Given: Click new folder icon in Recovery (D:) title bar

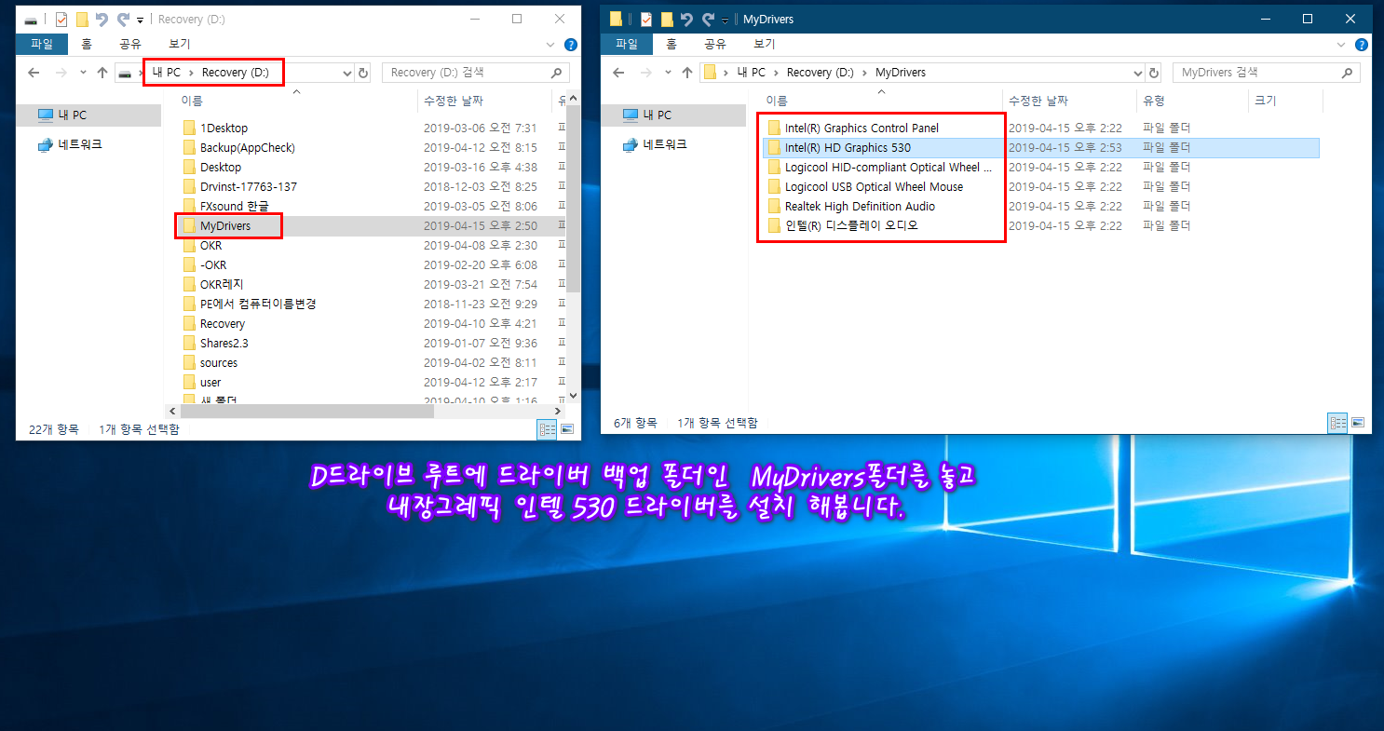Looking at the screenshot, I should pyautogui.click(x=82, y=19).
